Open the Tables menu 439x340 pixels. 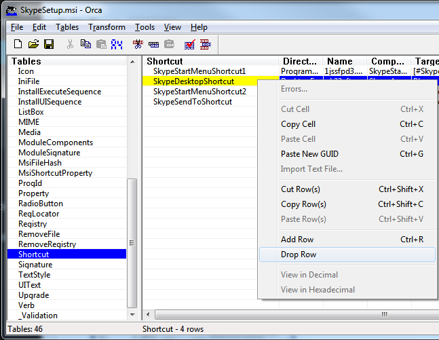67,27
